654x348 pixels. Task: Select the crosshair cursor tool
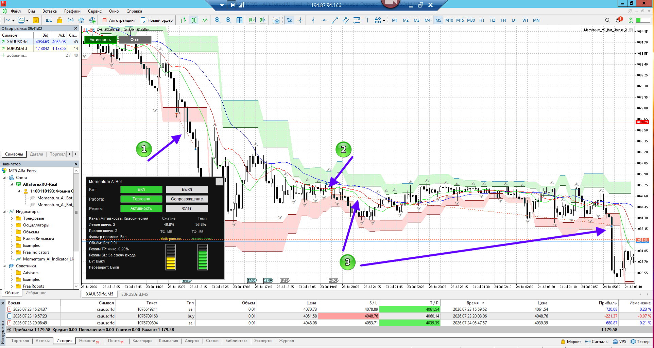(x=300, y=20)
